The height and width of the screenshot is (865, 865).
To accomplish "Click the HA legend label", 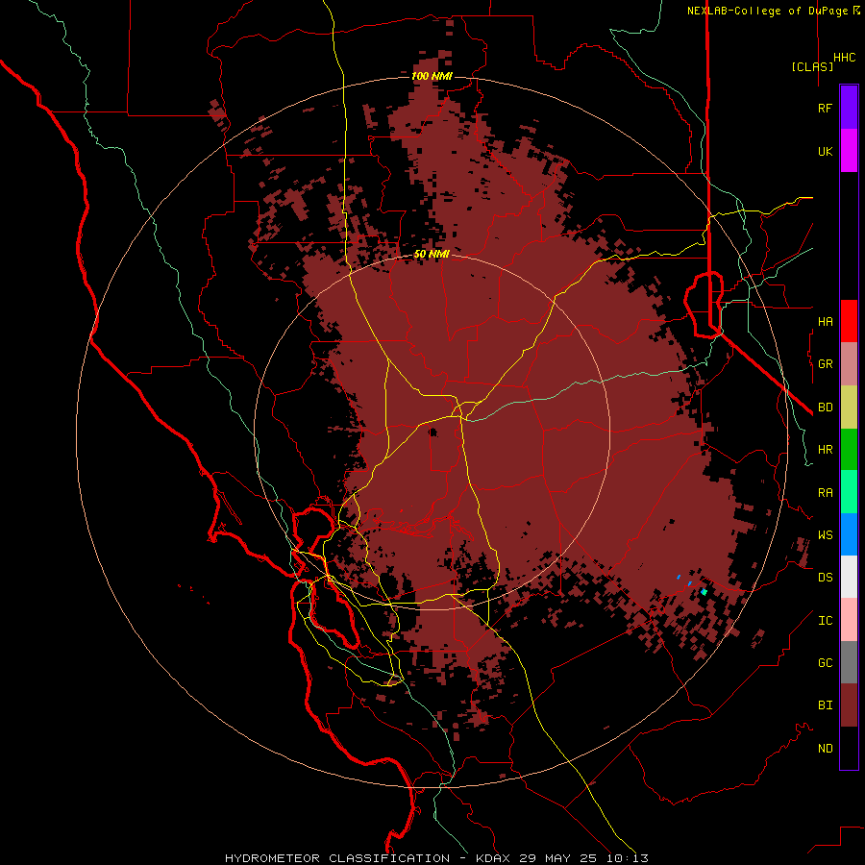I will point(825,321).
